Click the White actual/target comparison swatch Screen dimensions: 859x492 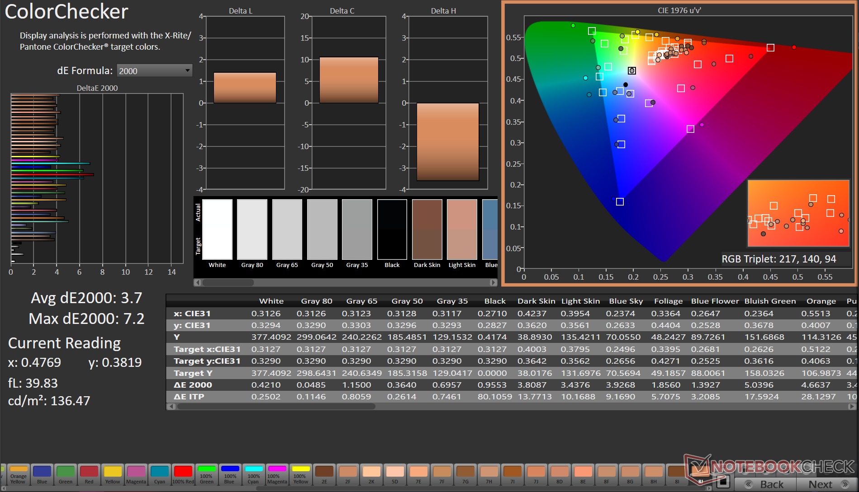click(x=217, y=230)
